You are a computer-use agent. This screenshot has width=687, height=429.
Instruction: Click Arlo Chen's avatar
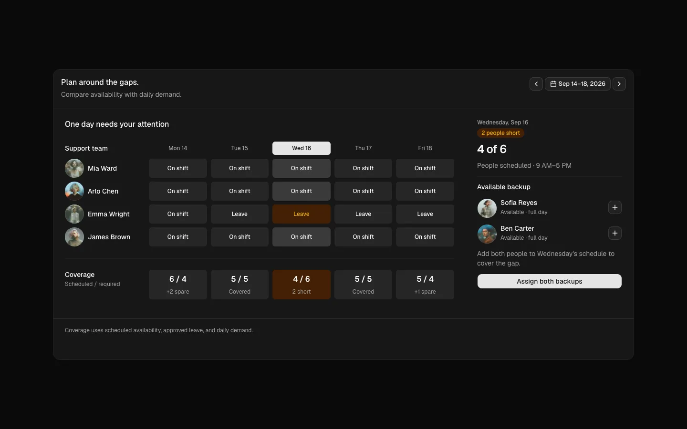[x=74, y=191]
